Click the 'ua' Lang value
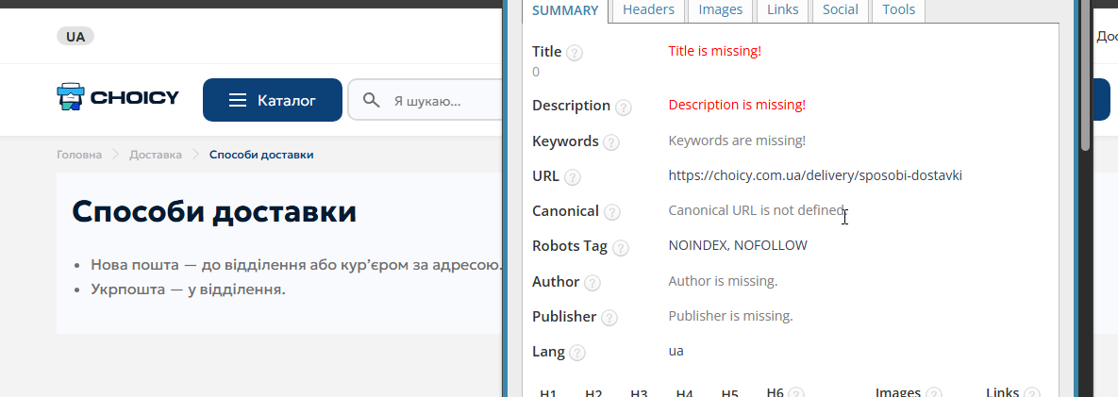Image resolution: width=1118 pixels, height=397 pixels. (x=676, y=352)
